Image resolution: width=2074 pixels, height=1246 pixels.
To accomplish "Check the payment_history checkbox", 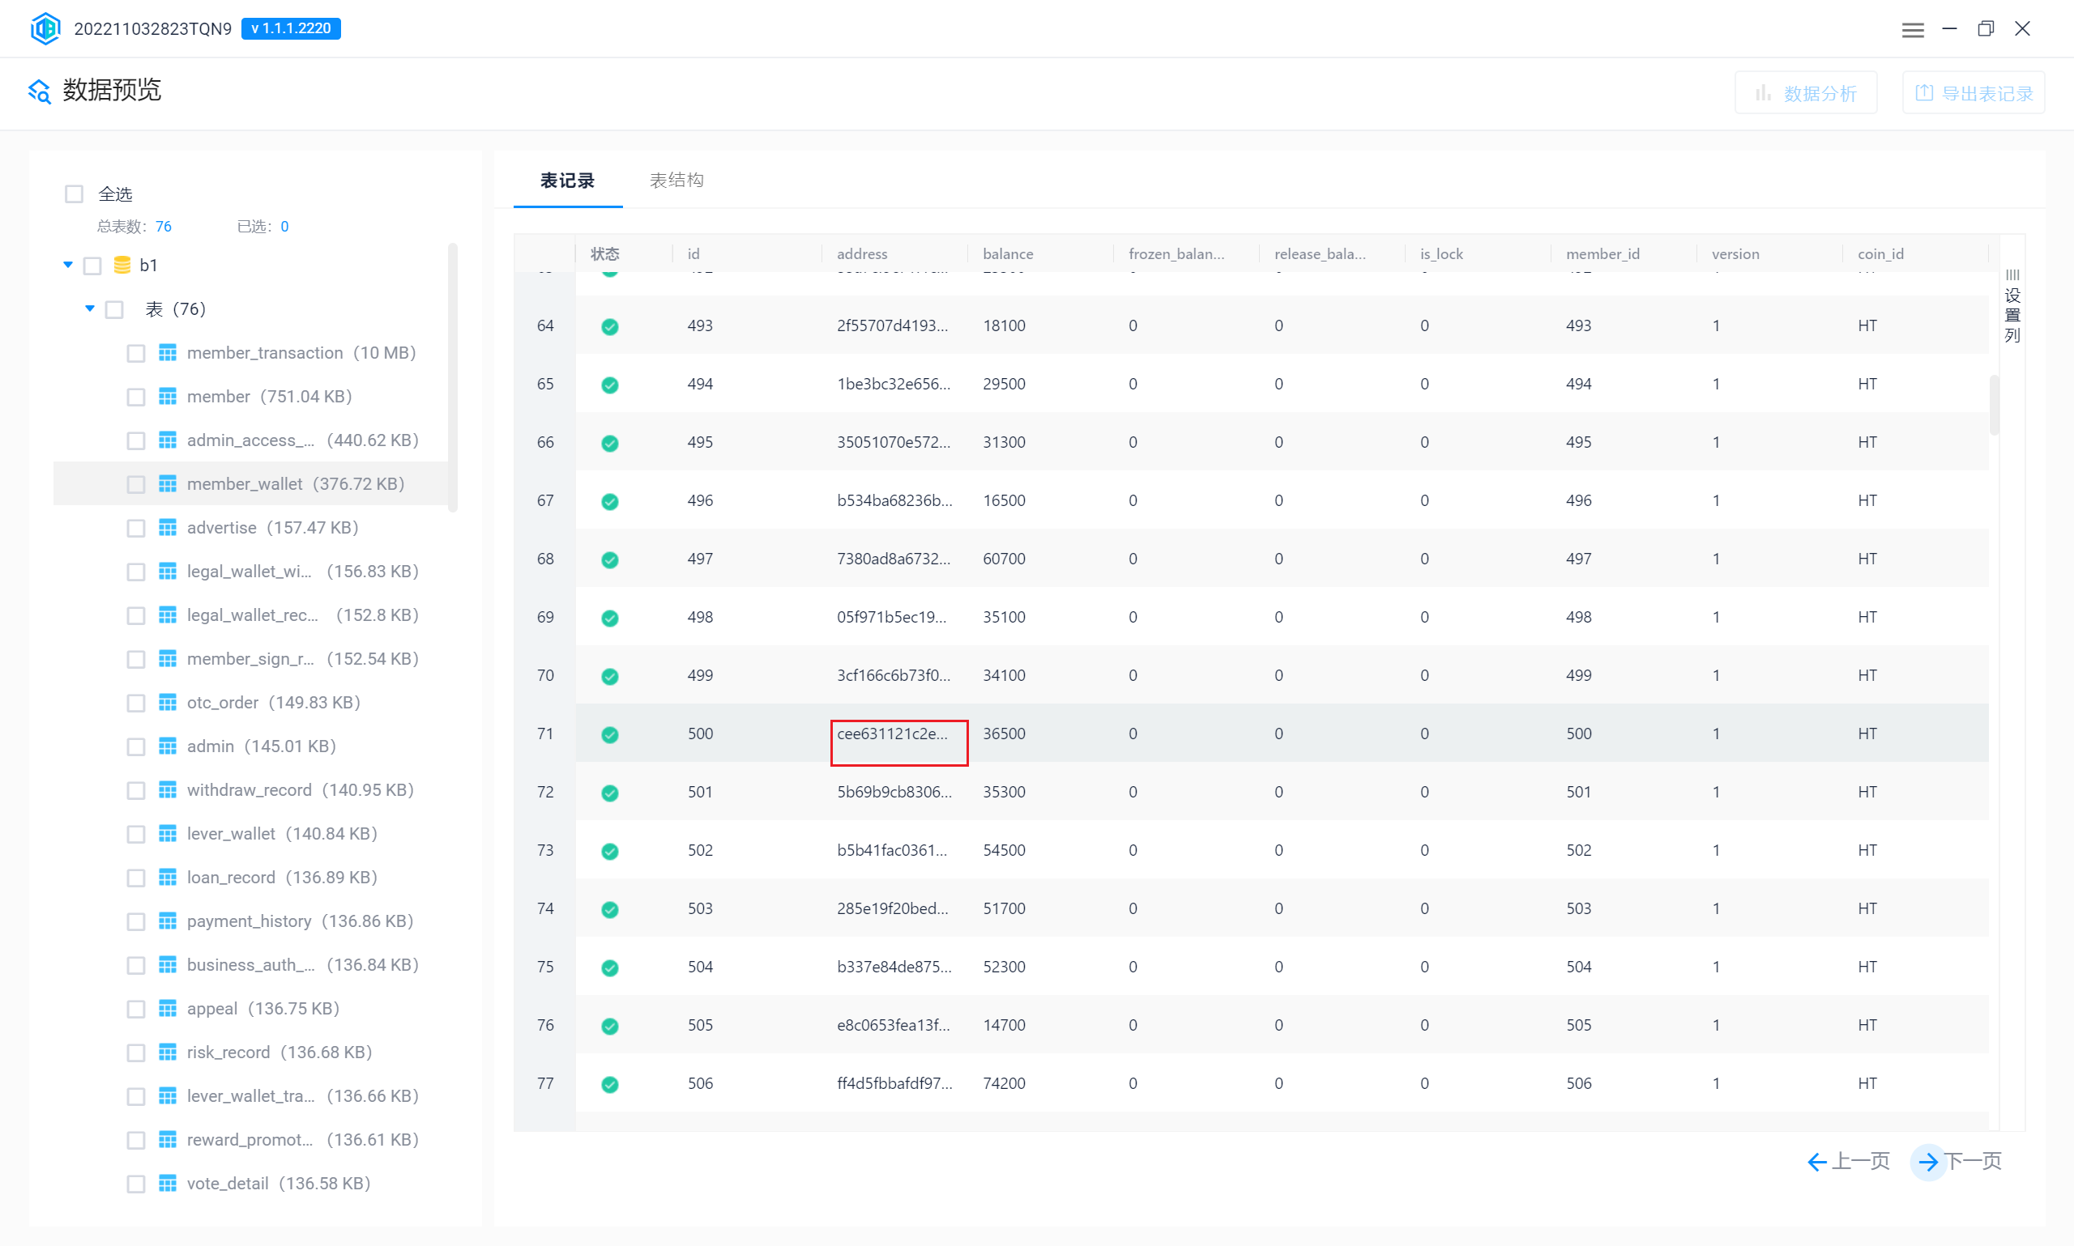I will pos(136,921).
